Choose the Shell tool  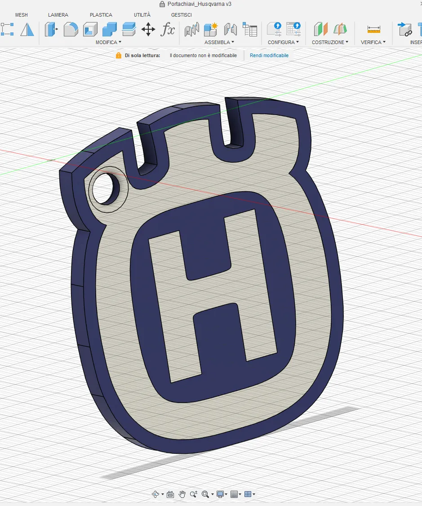(90, 30)
